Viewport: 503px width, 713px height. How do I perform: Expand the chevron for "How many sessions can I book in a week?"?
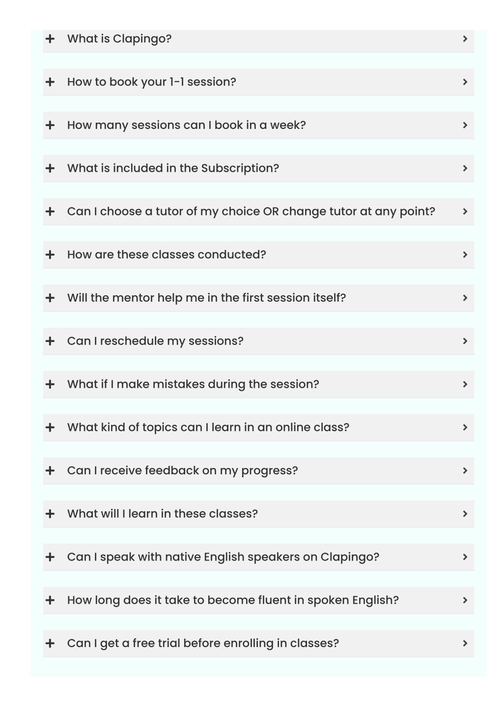click(x=465, y=125)
